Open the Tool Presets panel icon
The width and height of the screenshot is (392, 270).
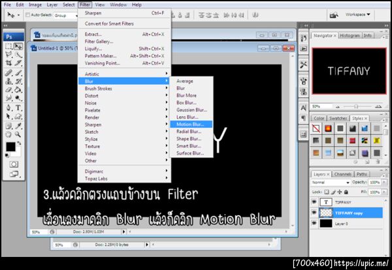pyautogui.click(x=304, y=65)
